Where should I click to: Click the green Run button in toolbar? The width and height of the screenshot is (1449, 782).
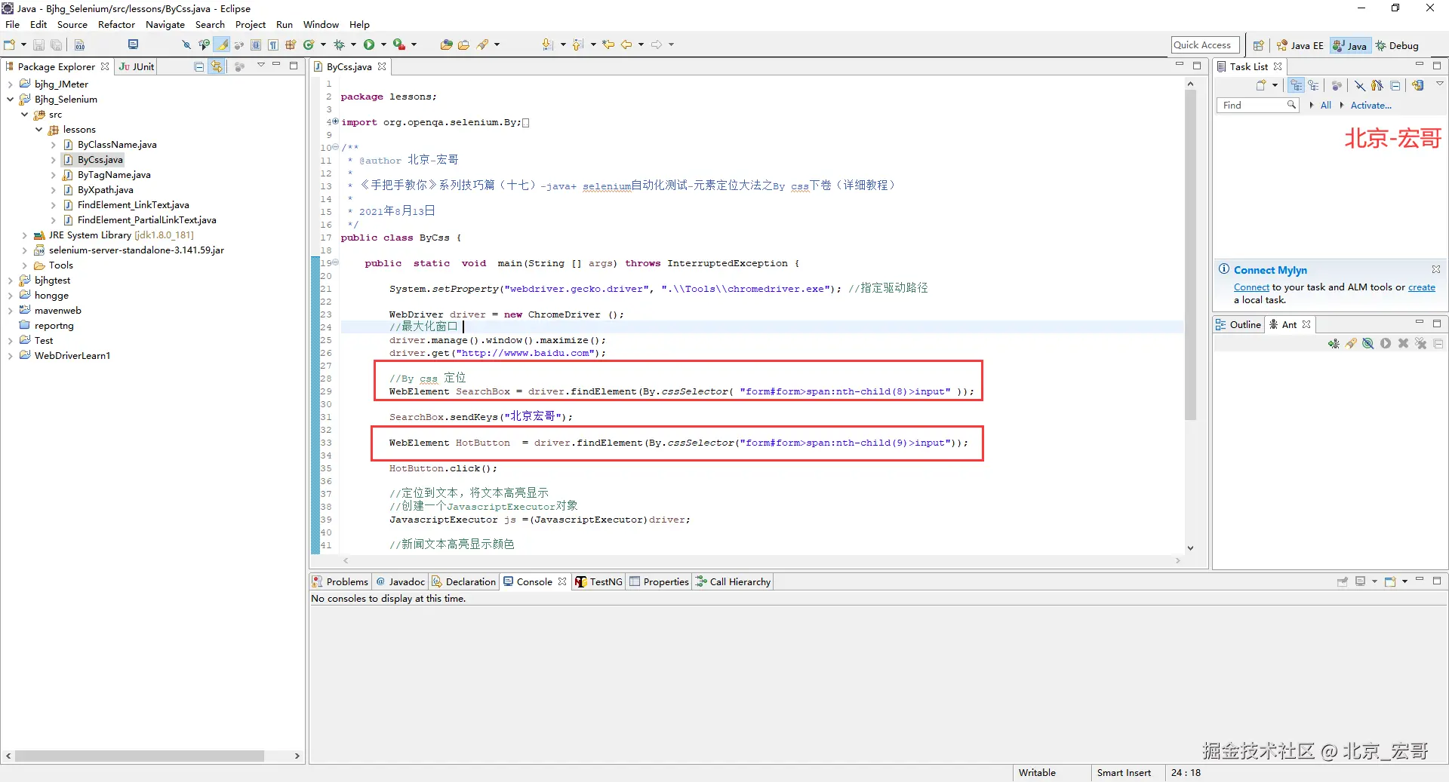pos(369,45)
